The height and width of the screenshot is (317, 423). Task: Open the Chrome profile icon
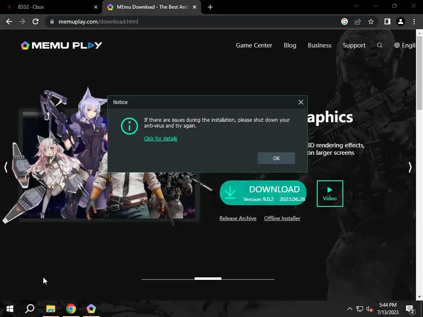pos(401,21)
